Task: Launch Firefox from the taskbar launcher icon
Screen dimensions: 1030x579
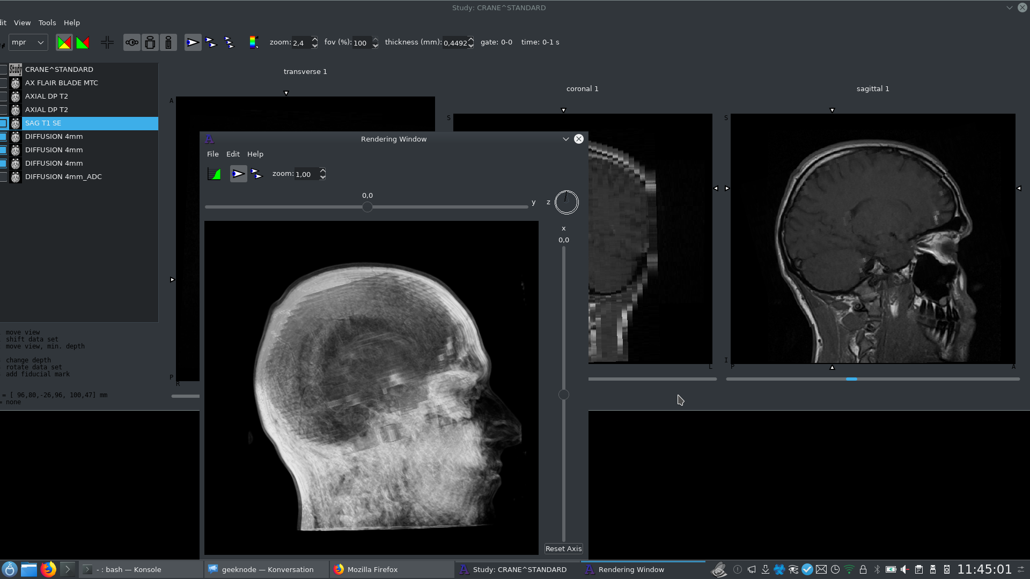Action: tap(48, 569)
